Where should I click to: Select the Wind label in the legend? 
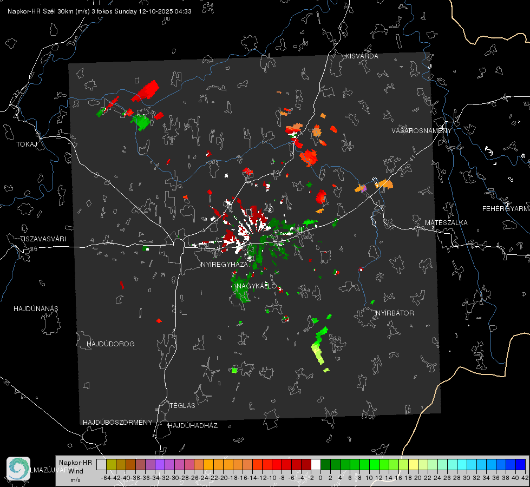coord(76,471)
